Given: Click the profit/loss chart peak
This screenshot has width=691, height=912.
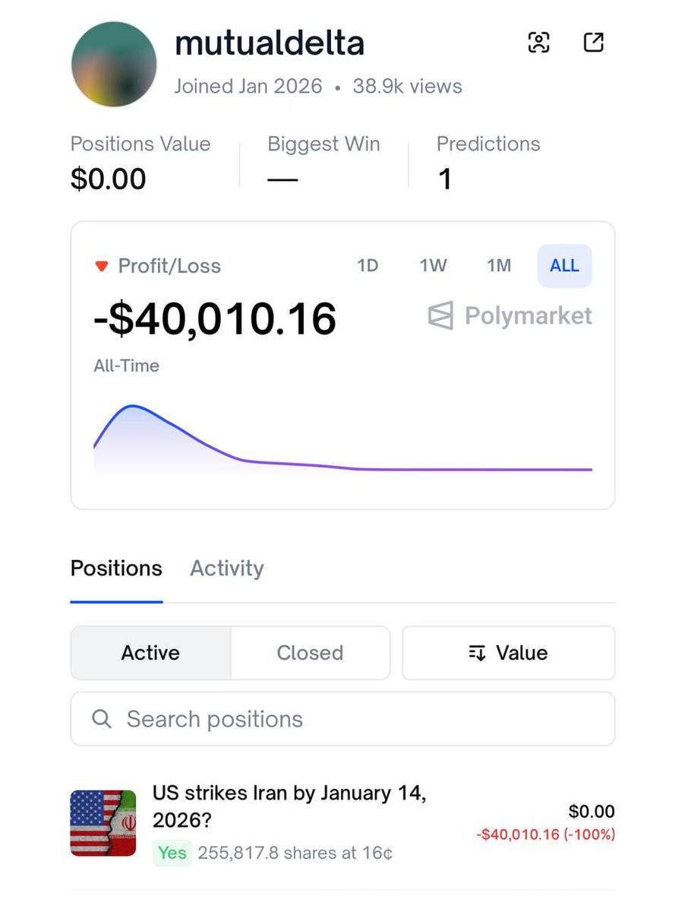Looking at the screenshot, I should coord(134,407).
